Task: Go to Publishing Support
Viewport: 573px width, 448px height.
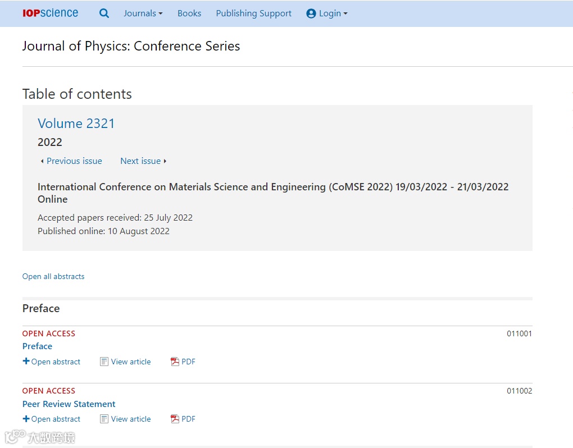Action: click(x=253, y=13)
